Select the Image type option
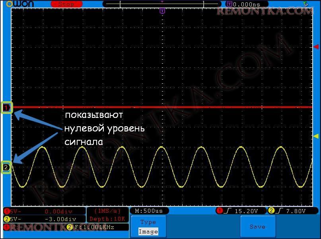Screen dimensions: 321x239 pyautogui.click(x=148, y=231)
